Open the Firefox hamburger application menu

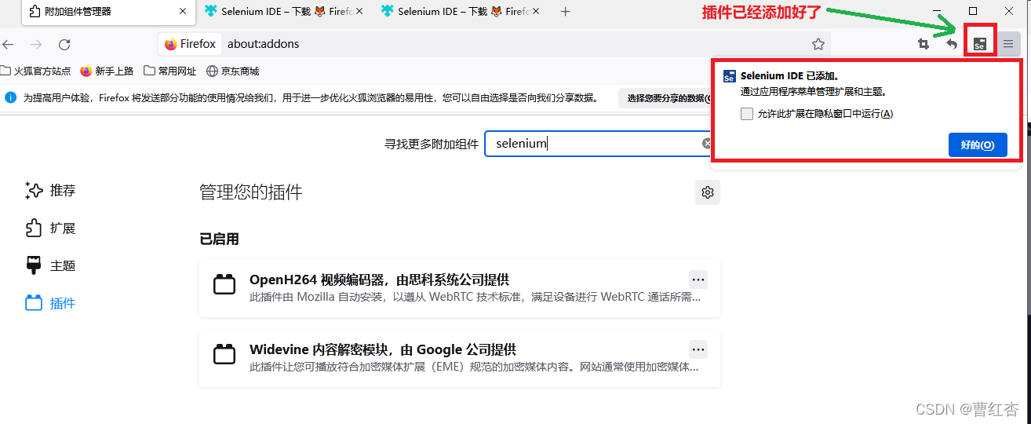[x=1008, y=44]
